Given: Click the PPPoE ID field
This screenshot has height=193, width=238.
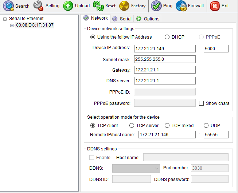Looking at the screenshot, I should pyautogui.click(x=165, y=91).
